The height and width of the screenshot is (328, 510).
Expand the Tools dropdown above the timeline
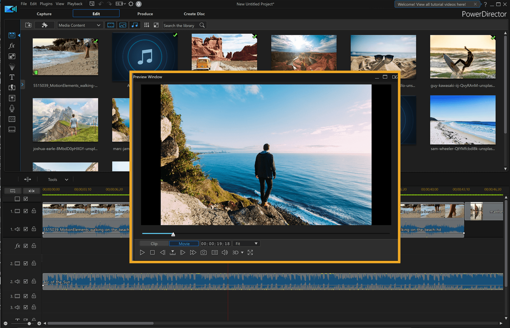[x=58, y=180]
